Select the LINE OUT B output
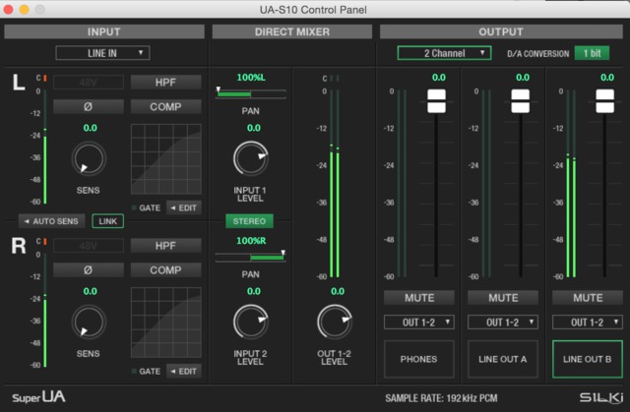630x412 pixels. [587, 359]
